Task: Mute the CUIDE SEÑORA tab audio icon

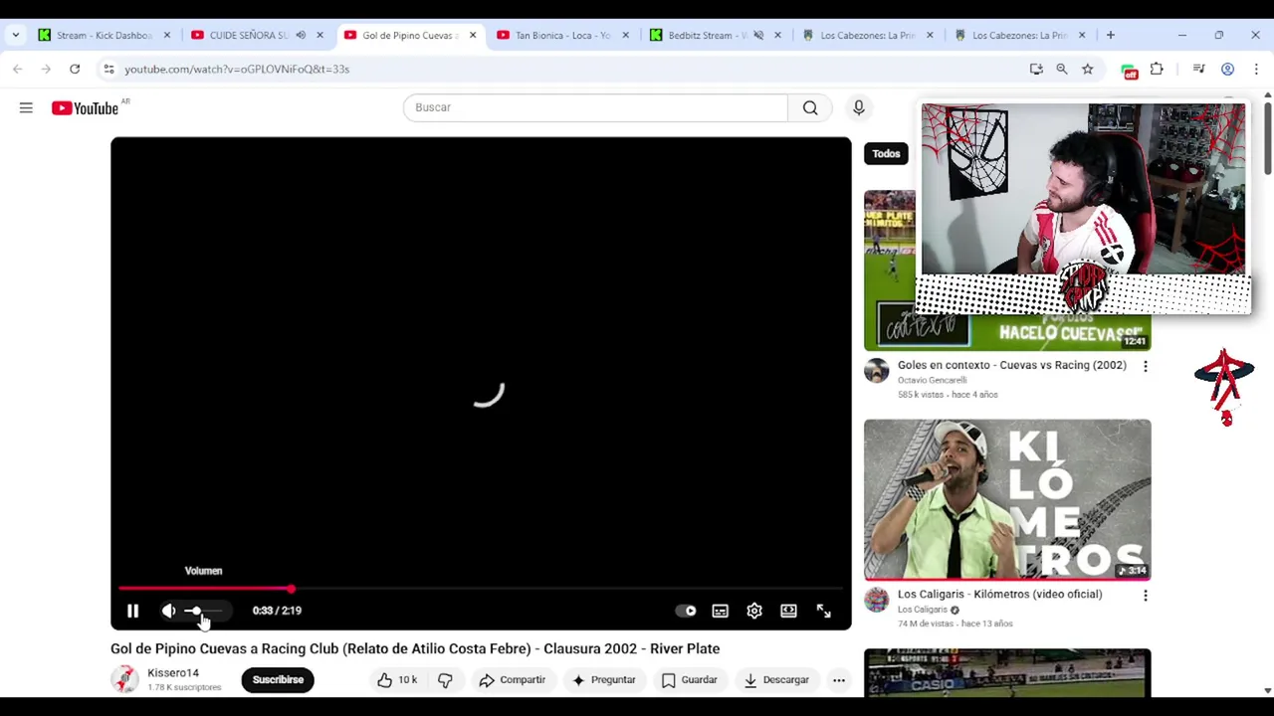Action: coord(301,35)
